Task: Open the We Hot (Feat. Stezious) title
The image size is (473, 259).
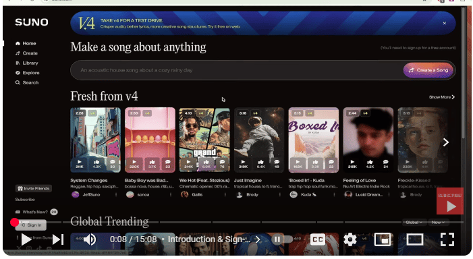Action: point(204,180)
